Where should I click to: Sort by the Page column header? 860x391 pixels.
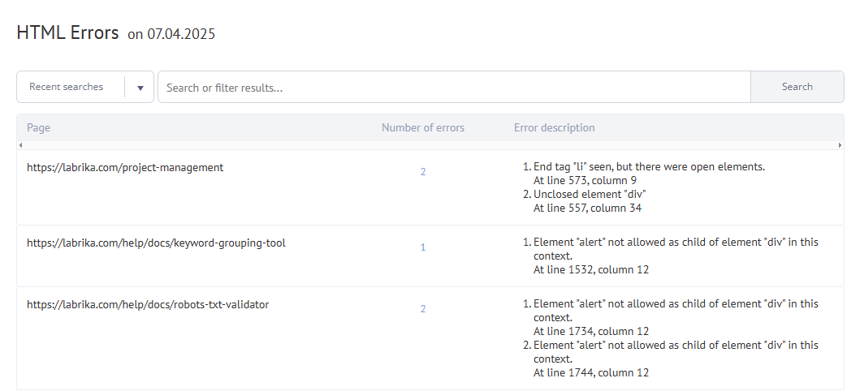tap(38, 127)
